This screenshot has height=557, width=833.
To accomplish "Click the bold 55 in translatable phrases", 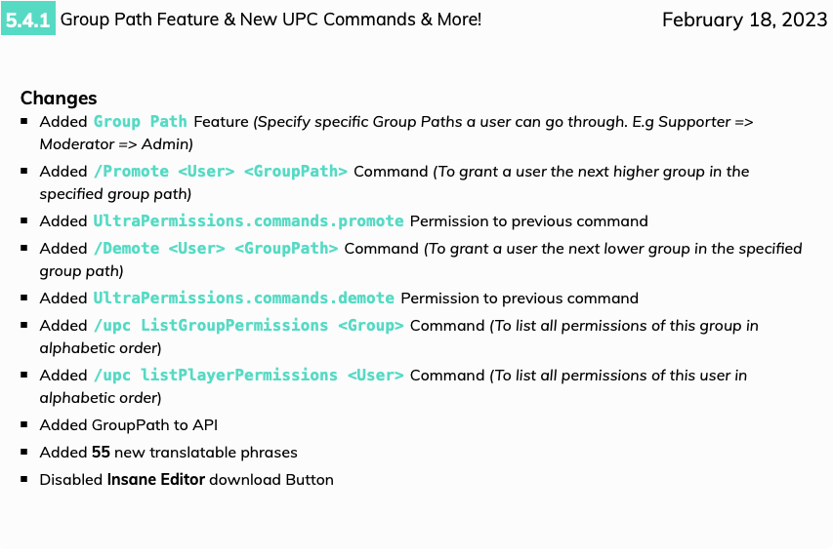I will click(x=101, y=452).
